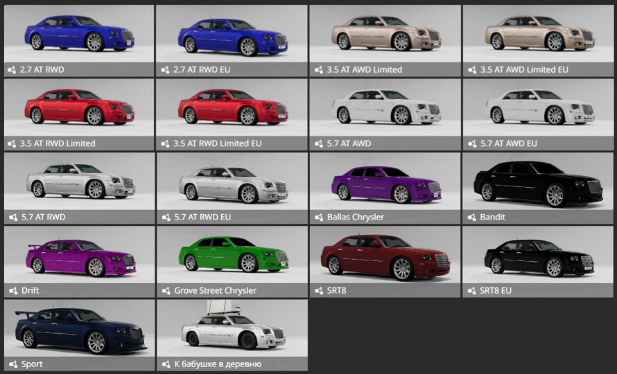Choose the beige 3.5 AT AWD Limited car

(x=385, y=35)
